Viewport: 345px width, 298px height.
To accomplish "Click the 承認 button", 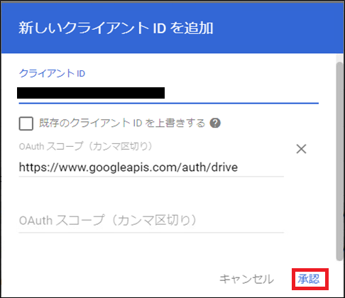I will click(309, 280).
